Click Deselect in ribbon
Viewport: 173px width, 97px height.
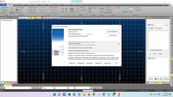tap(4, 10)
